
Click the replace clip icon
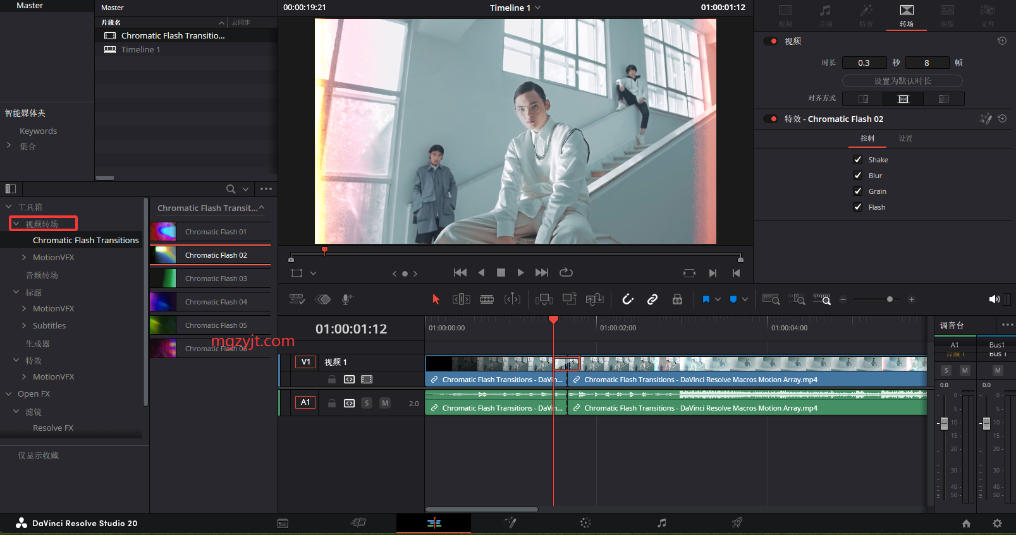(595, 299)
